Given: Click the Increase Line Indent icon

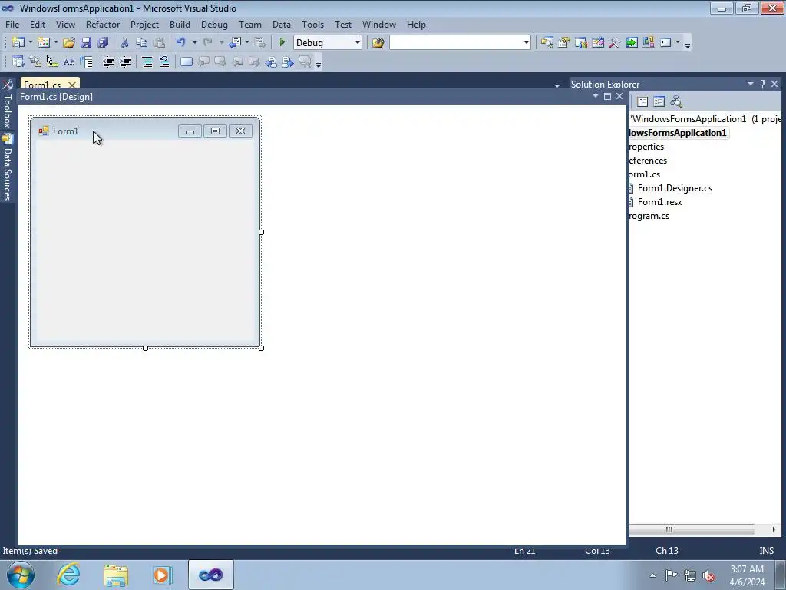Looking at the screenshot, I should 125,61.
